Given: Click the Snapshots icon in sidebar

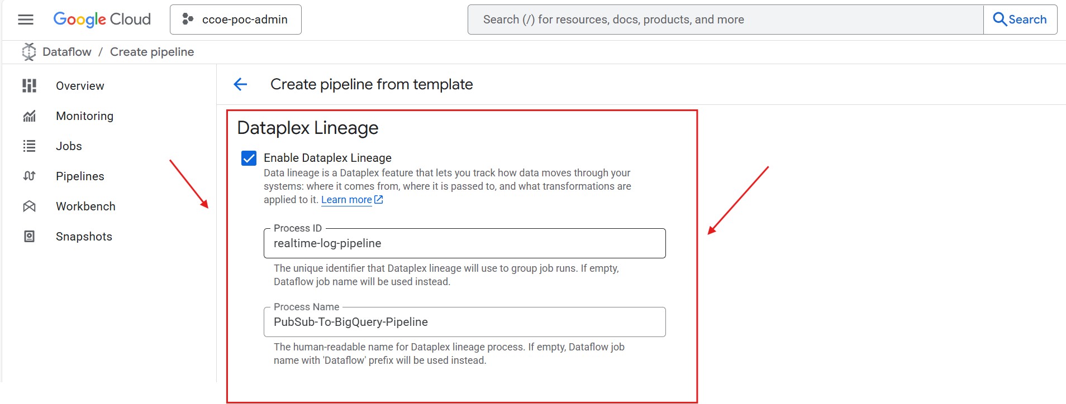Looking at the screenshot, I should pyautogui.click(x=29, y=237).
